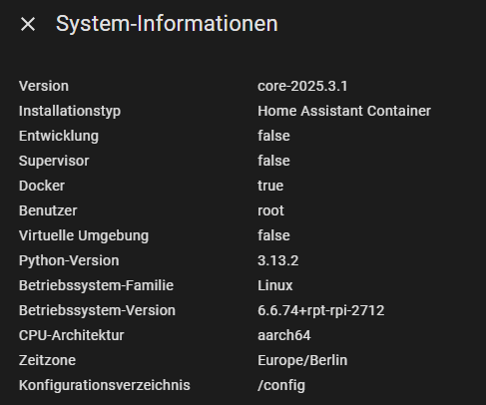Click the Supervisor label
The image size is (486, 405).
tap(54, 162)
